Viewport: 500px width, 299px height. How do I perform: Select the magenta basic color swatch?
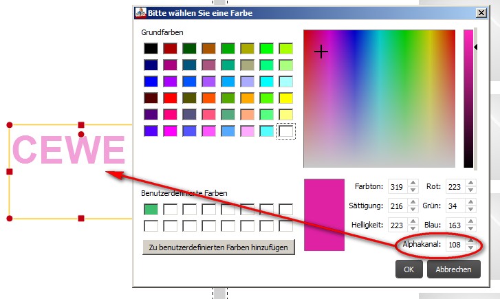tap(170, 131)
